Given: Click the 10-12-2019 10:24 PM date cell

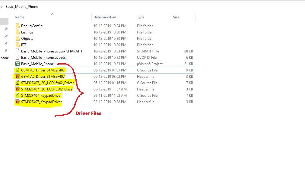Looking at the screenshot, I should [110, 26].
